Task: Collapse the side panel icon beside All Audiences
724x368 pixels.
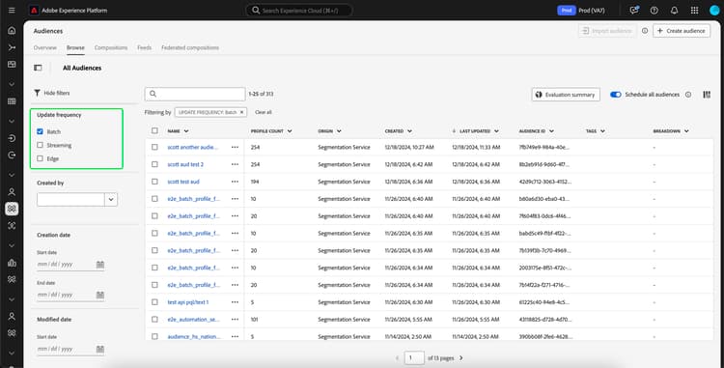Action: 38,68
